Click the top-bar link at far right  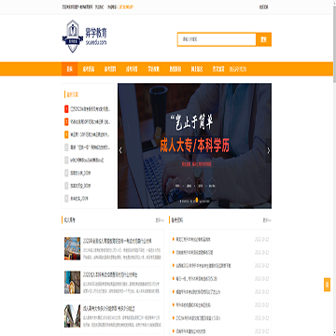click(264, 7)
